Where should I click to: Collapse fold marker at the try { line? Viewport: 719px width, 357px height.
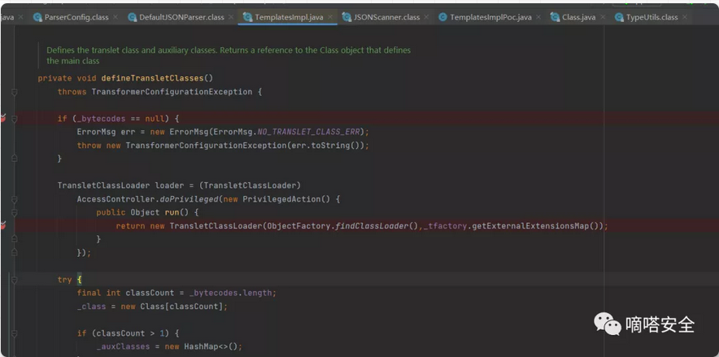[x=14, y=279]
